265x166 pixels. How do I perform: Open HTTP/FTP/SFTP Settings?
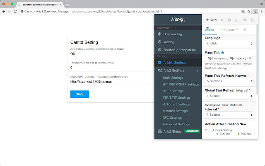181,84
